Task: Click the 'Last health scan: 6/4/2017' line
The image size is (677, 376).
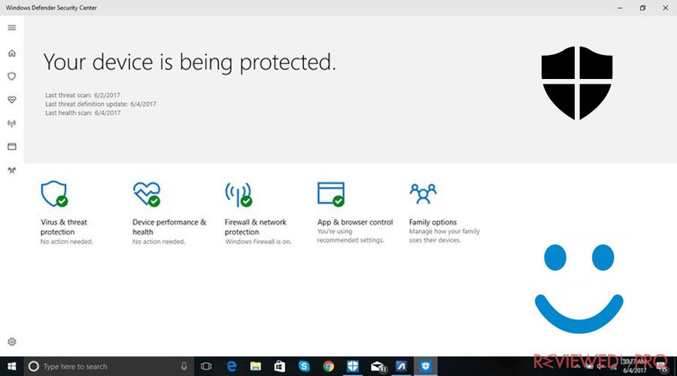Action: point(83,113)
